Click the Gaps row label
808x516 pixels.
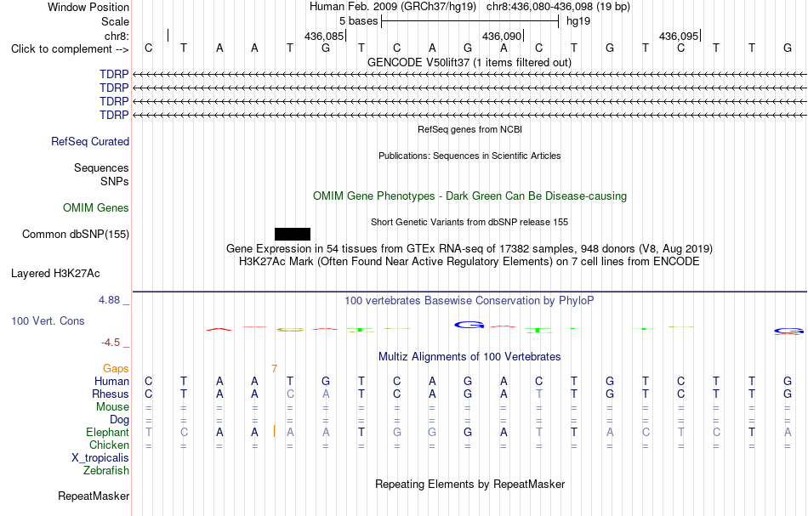(116, 369)
